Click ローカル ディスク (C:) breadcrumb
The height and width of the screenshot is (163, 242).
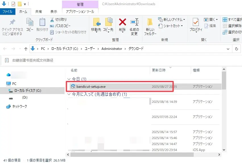point(65,49)
